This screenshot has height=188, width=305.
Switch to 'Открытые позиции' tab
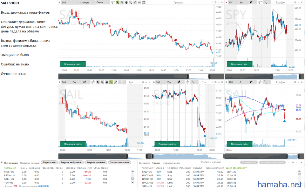click(30, 163)
